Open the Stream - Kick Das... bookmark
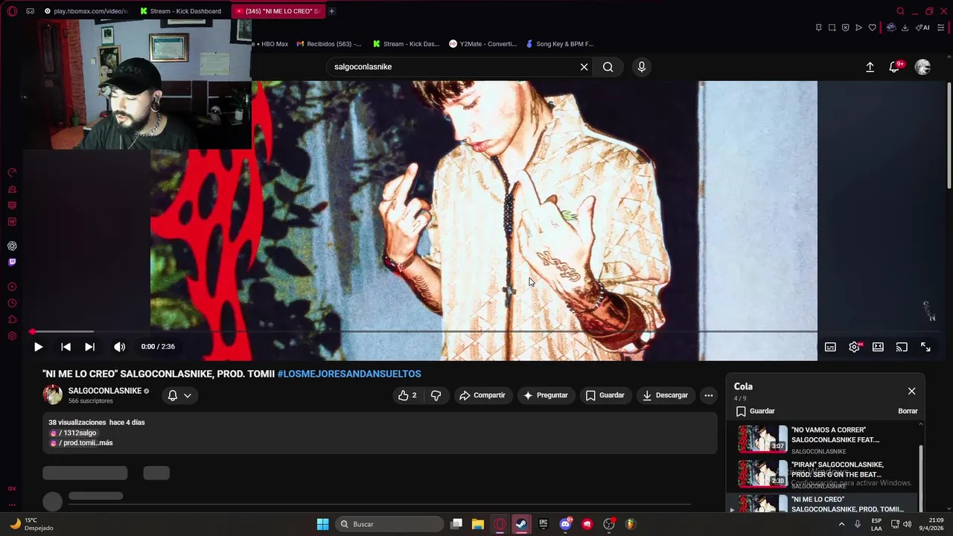The height and width of the screenshot is (536, 953). (407, 44)
